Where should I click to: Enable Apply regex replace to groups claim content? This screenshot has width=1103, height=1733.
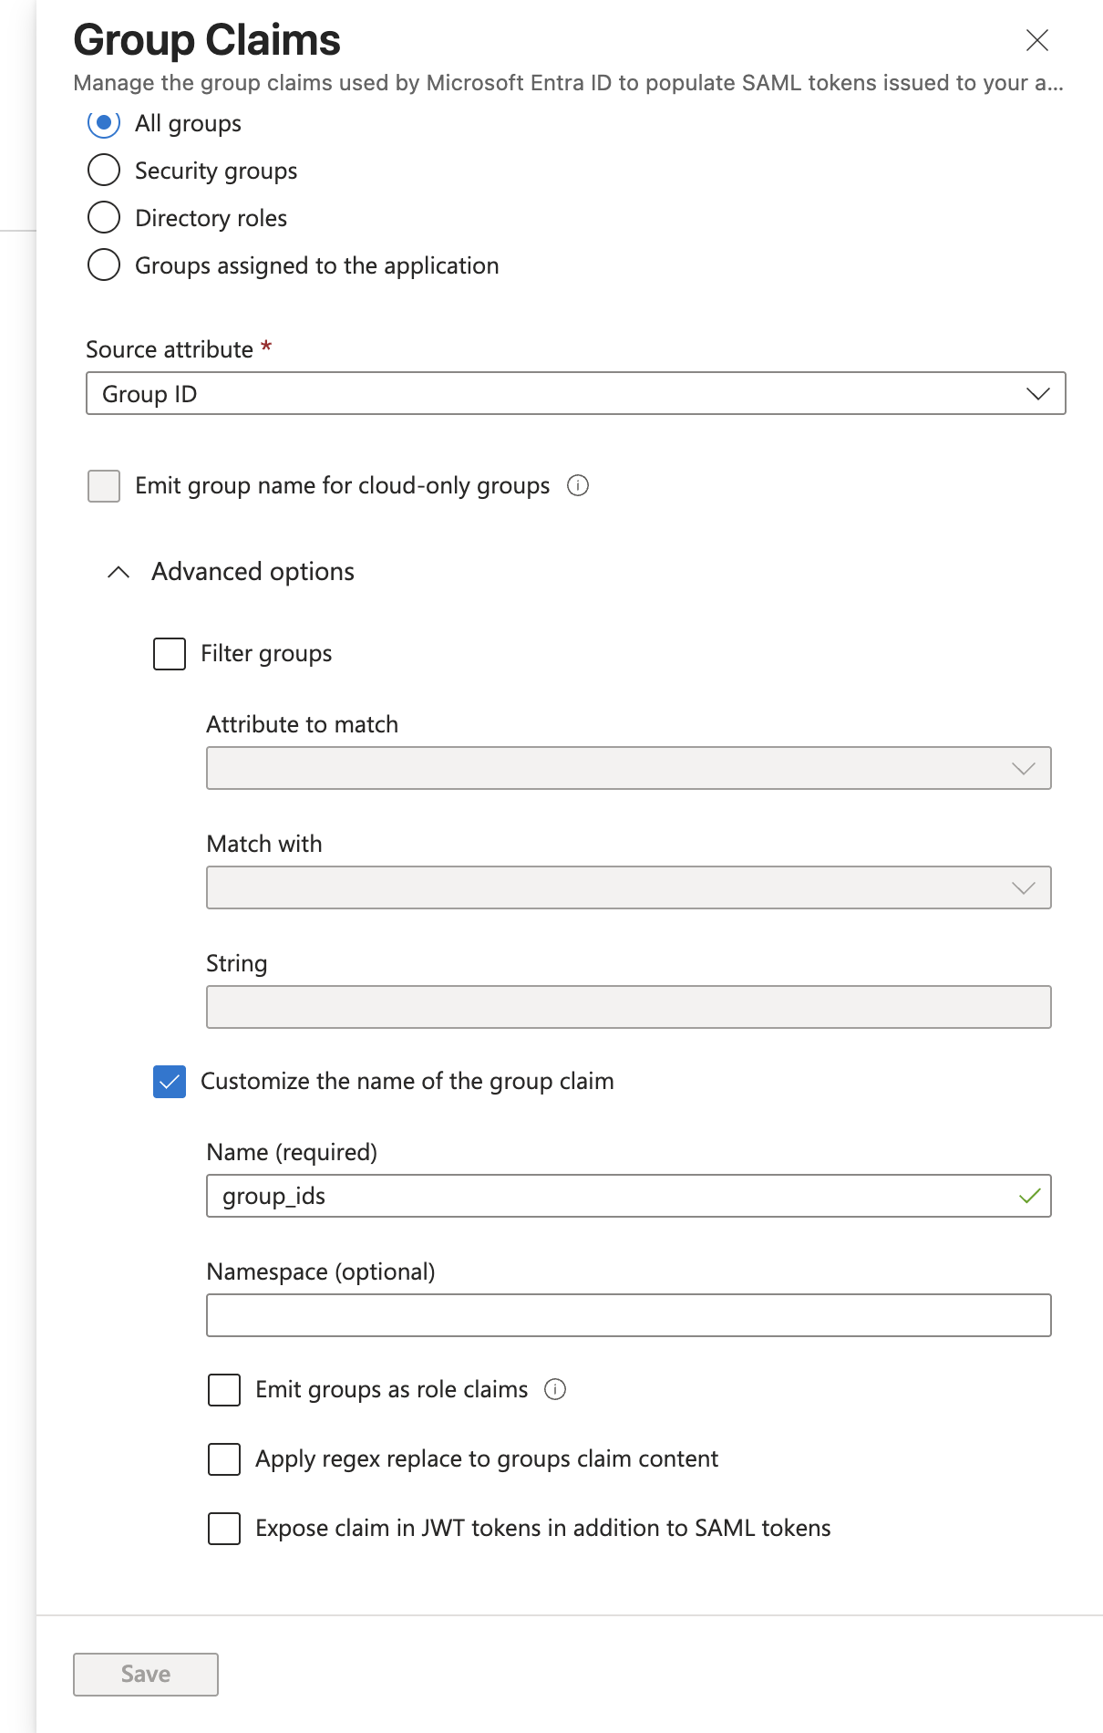pyautogui.click(x=224, y=1459)
